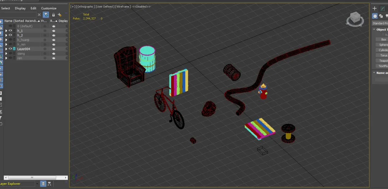
Task: Click the Box primitive button
Action: (383, 40)
